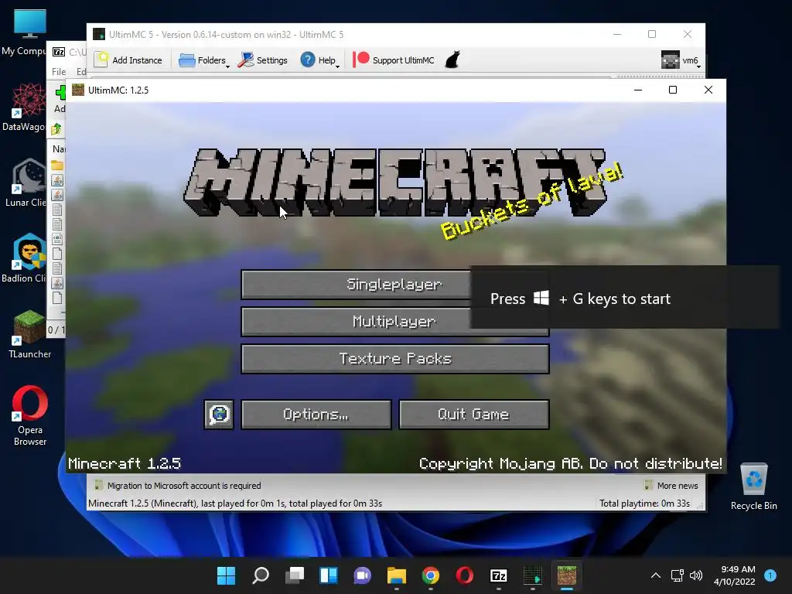
Task: Open Help dropdown in UltimMC
Action: (319, 60)
